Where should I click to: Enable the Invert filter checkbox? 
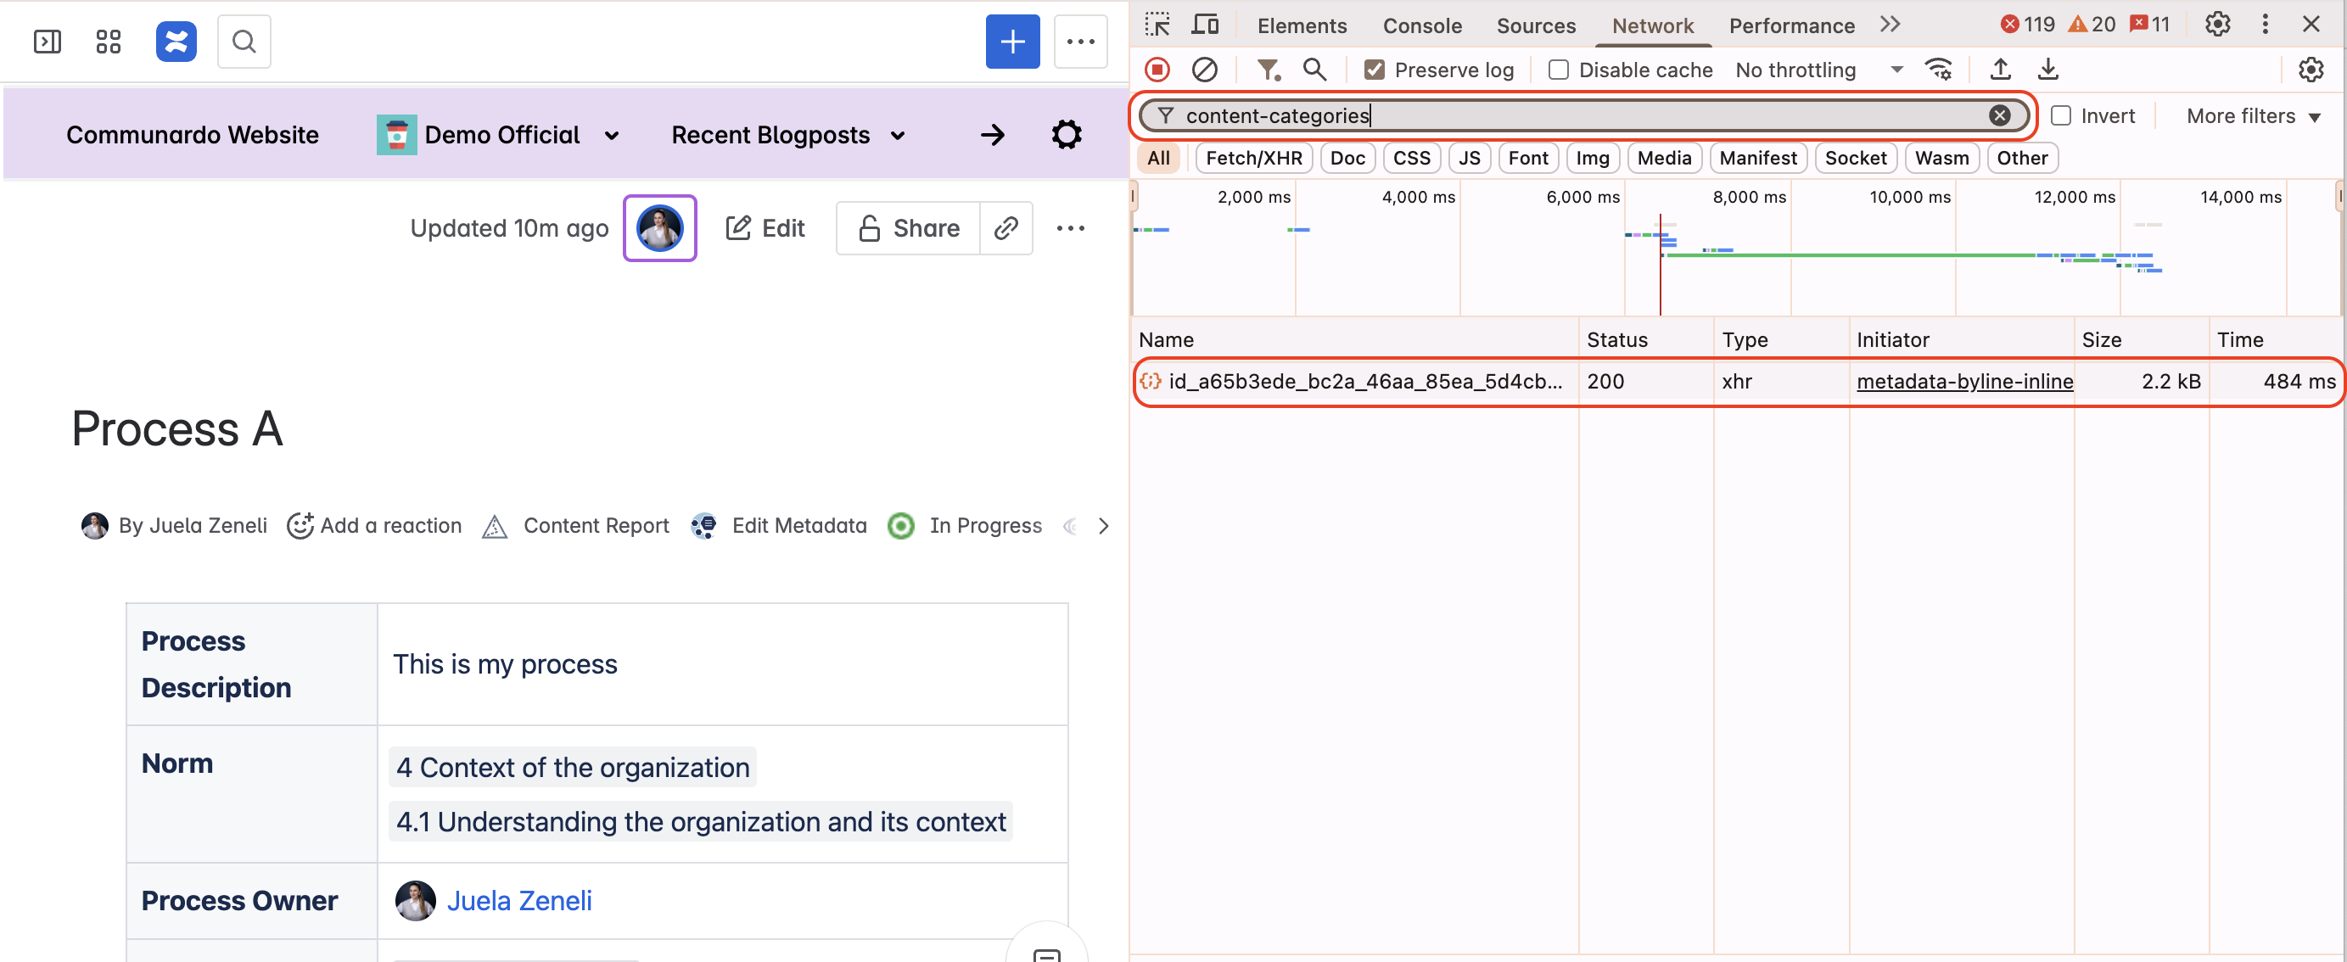pyautogui.click(x=2061, y=115)
